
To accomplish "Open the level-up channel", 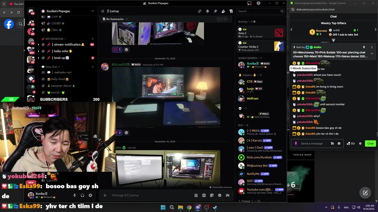I will (67, 58).
